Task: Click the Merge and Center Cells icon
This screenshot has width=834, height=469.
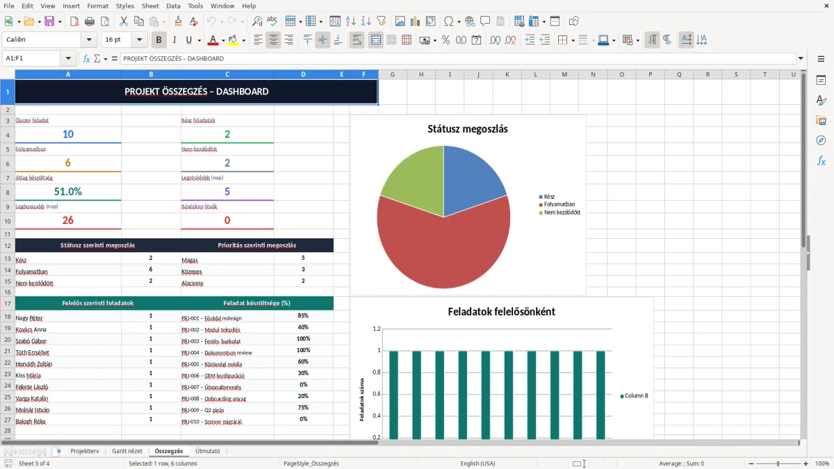Action: pos(376,40)
